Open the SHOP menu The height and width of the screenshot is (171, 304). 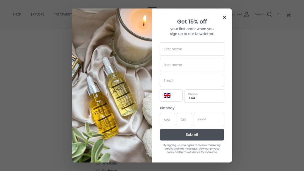(17, 14)
